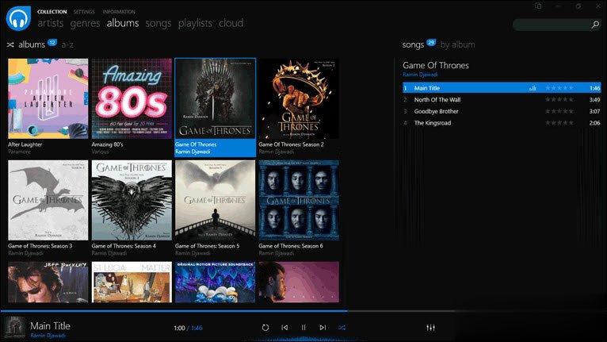Play the song North Of The Wall
The image size is (607, 342).
(x=502, y=100)
